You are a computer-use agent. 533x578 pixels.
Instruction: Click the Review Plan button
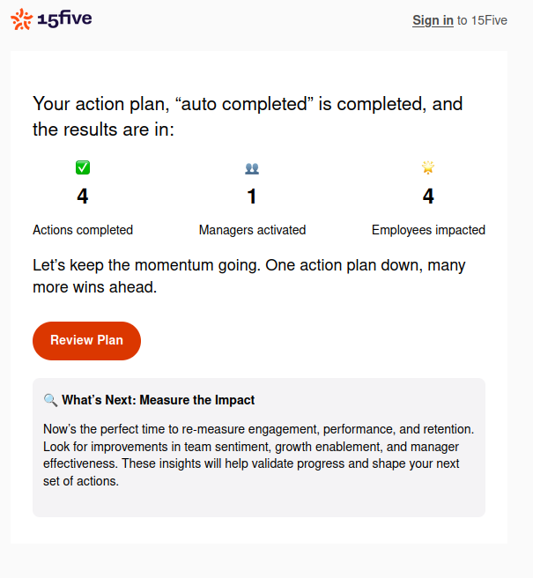point(86,341)
